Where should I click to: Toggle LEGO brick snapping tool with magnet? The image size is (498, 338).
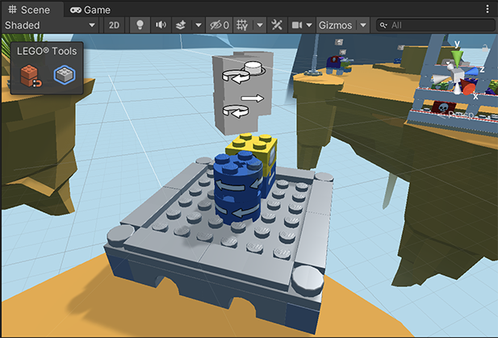(31, 77)
